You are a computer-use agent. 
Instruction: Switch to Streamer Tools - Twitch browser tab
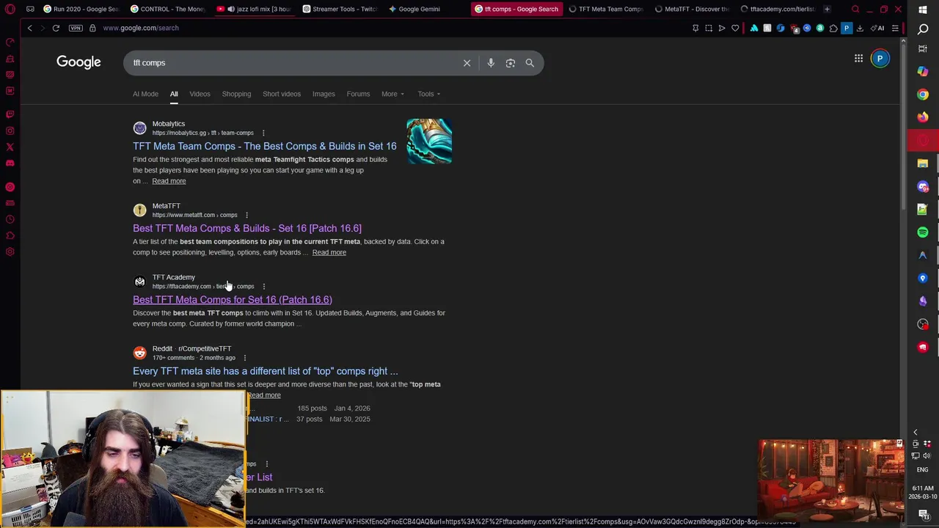pyautogui.click(x=340, y=9)
